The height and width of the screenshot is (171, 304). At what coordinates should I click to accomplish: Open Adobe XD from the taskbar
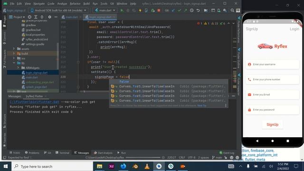point(112,166)
